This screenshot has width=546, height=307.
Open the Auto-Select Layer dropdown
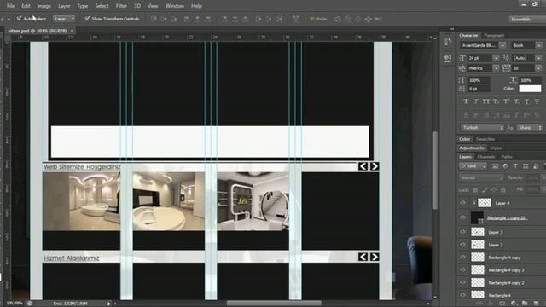pyautogui.click(x=64, y=19)
